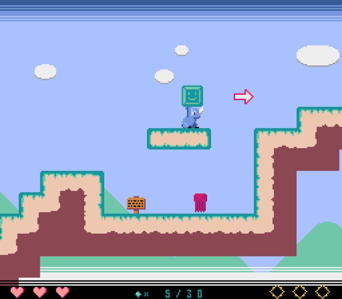This screenshot has width=342, height=299.
Task: Click the cloud left of the smiley block
Action: [x=164, y=76]
